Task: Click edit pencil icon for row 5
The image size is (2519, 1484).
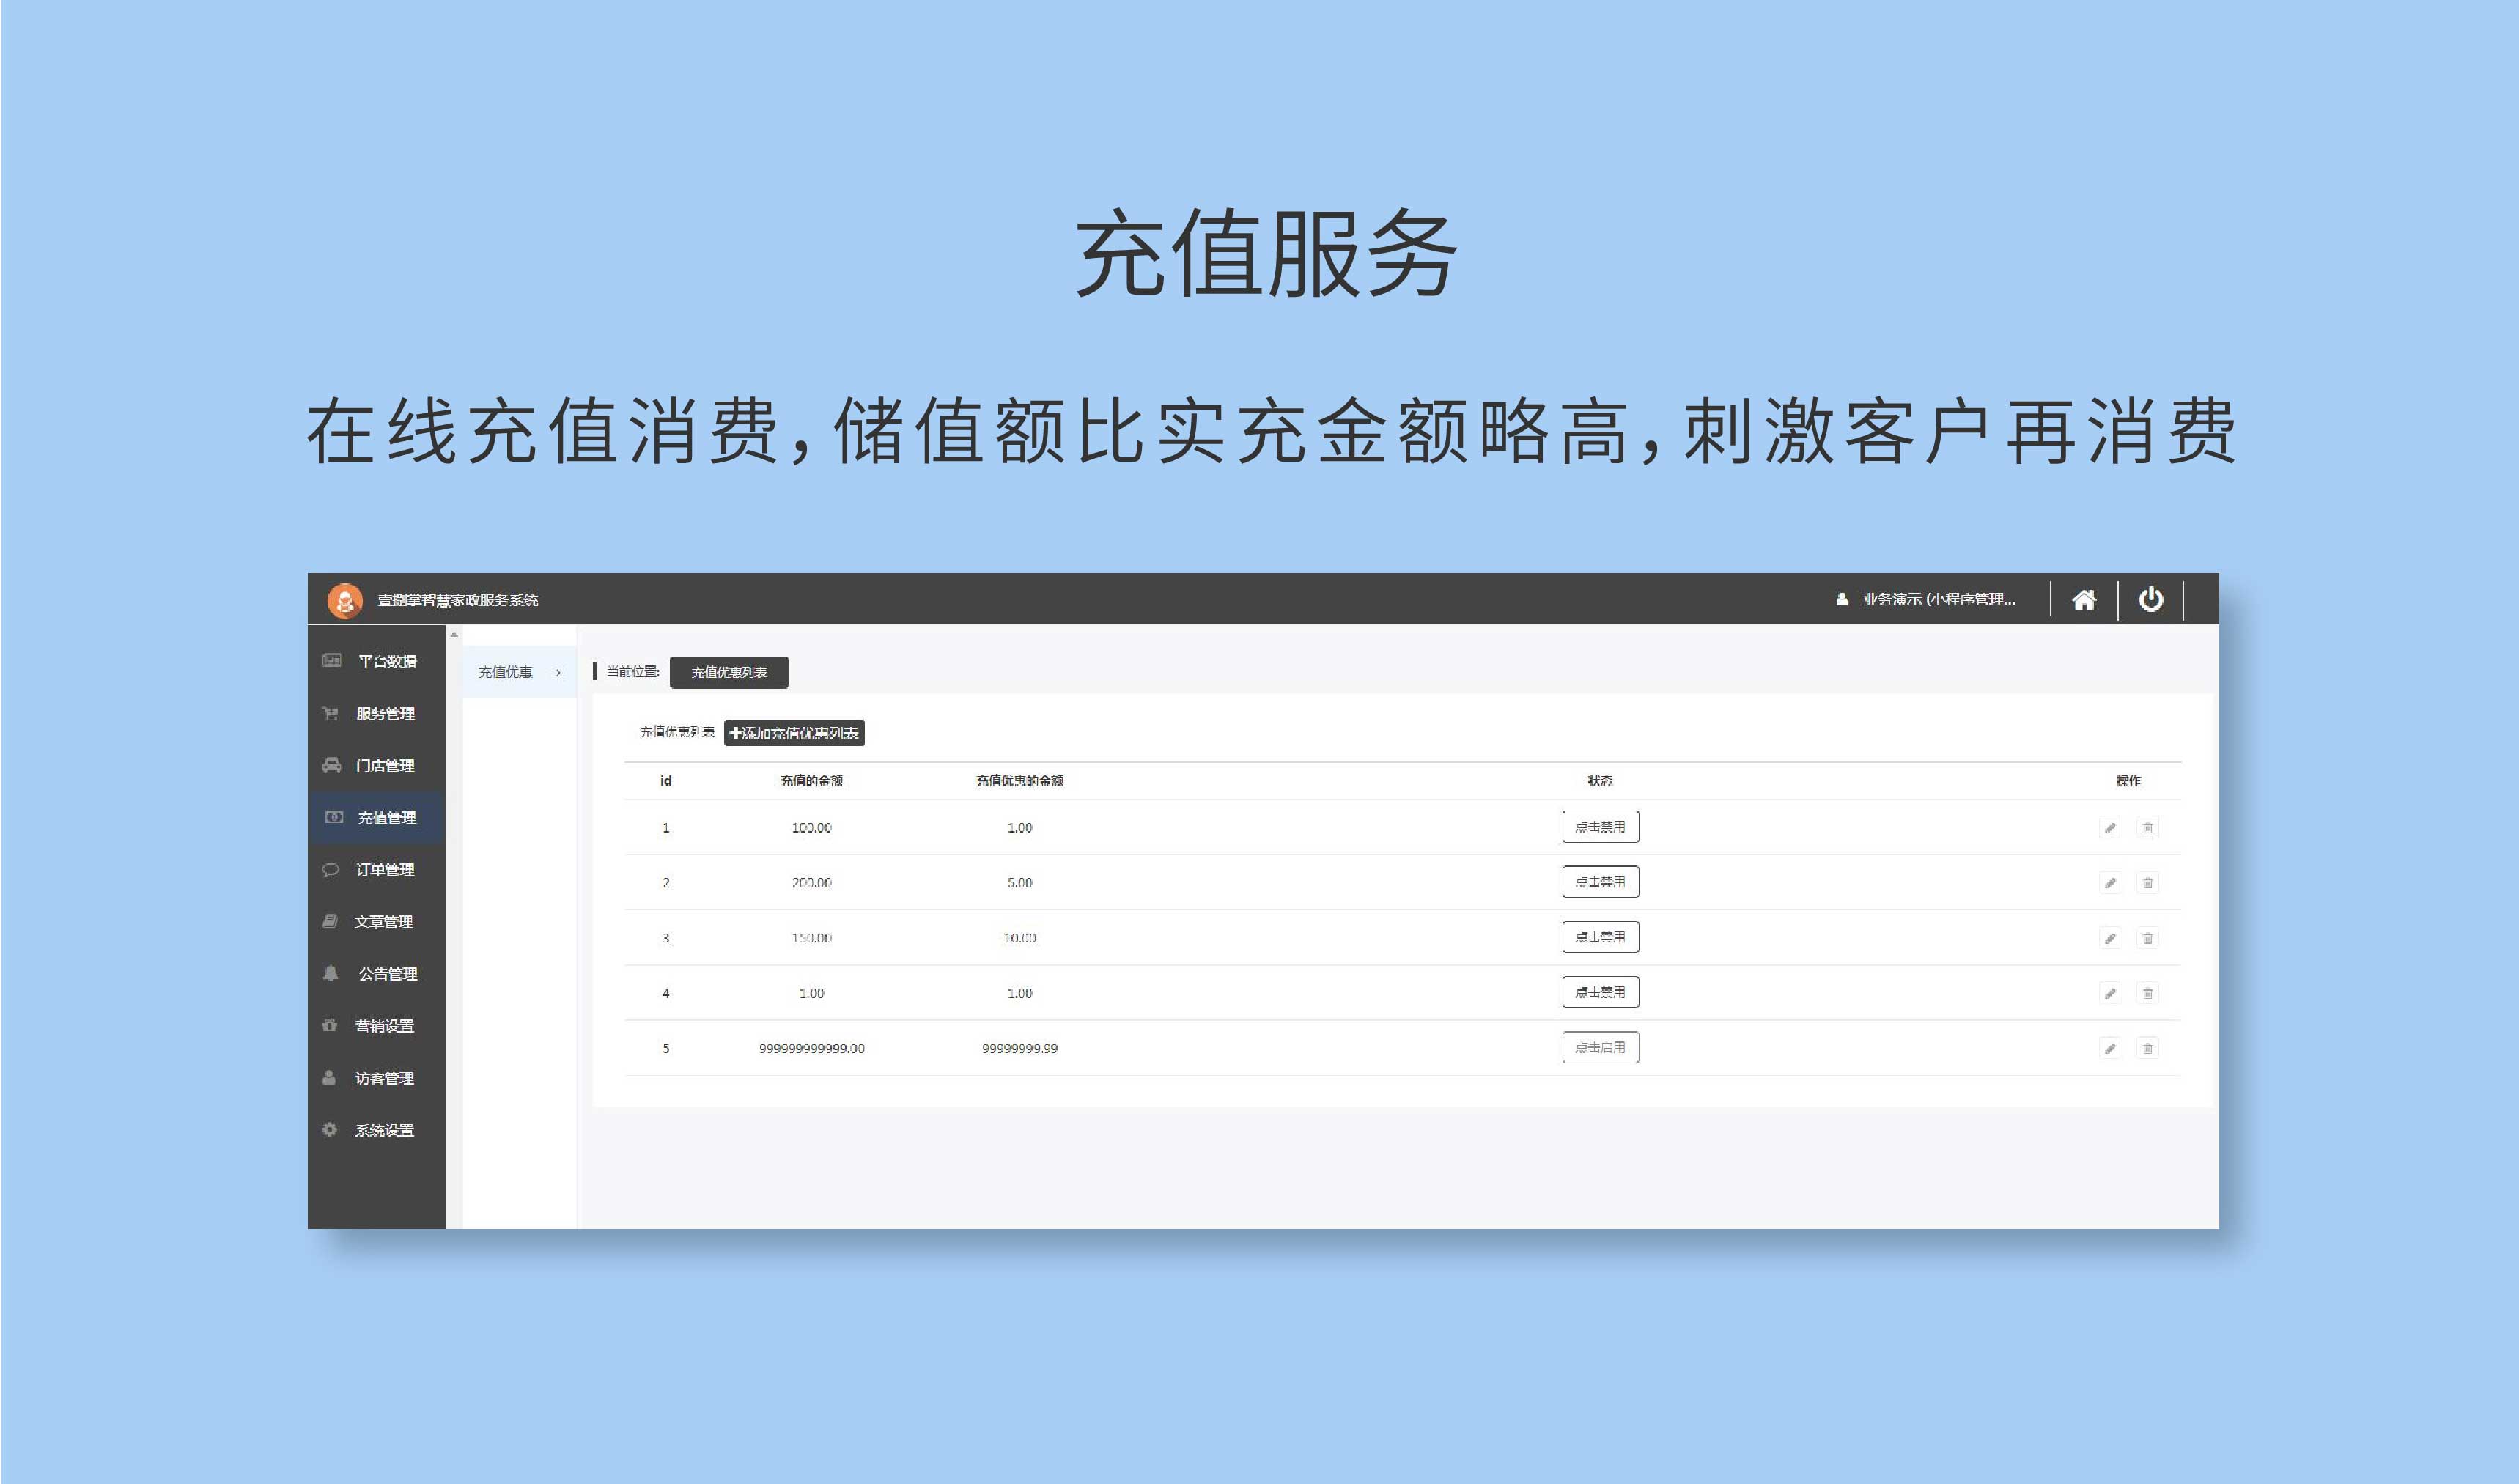Action: pyautogui.click(x=2110, y=1049)
